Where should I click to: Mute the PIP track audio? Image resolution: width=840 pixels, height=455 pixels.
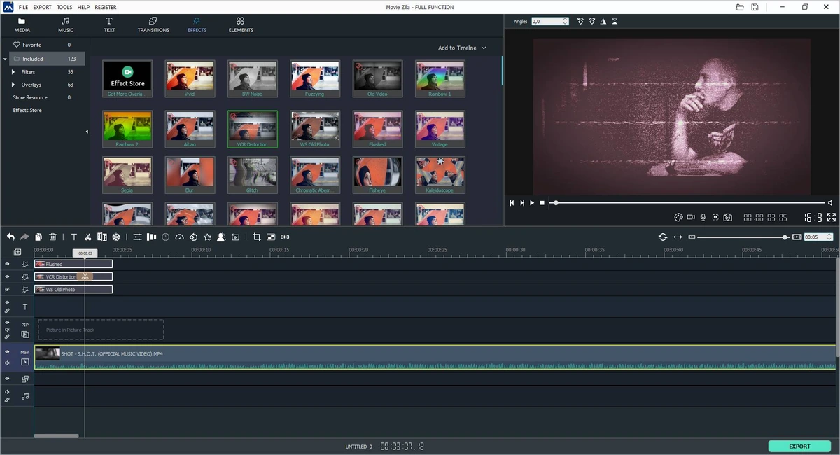[x=7, y=330]
